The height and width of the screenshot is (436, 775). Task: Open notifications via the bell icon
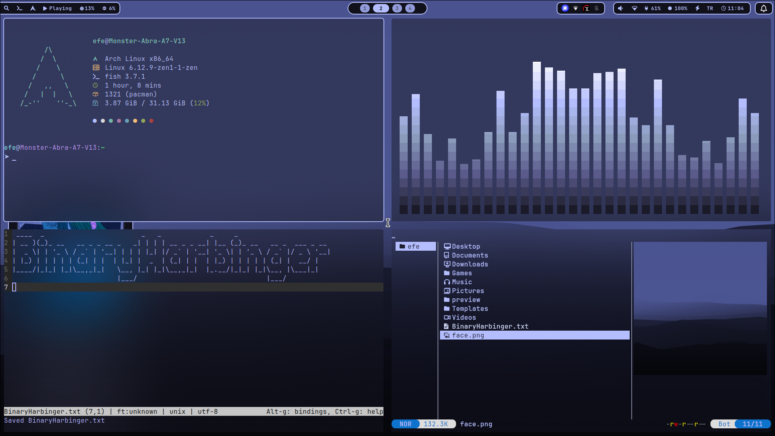pos(764,8)
